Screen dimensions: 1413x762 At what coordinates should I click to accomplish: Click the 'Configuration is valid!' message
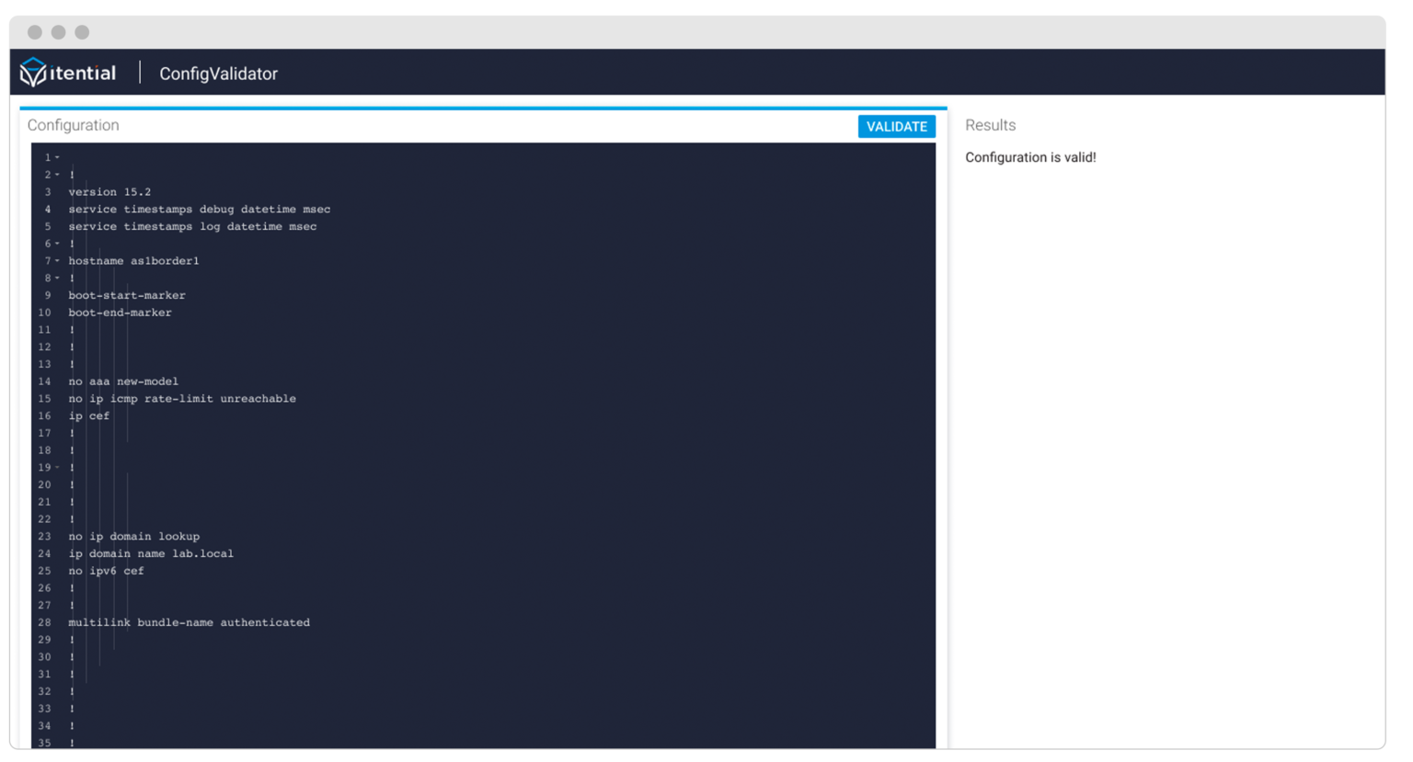(x=1030, y=157)
